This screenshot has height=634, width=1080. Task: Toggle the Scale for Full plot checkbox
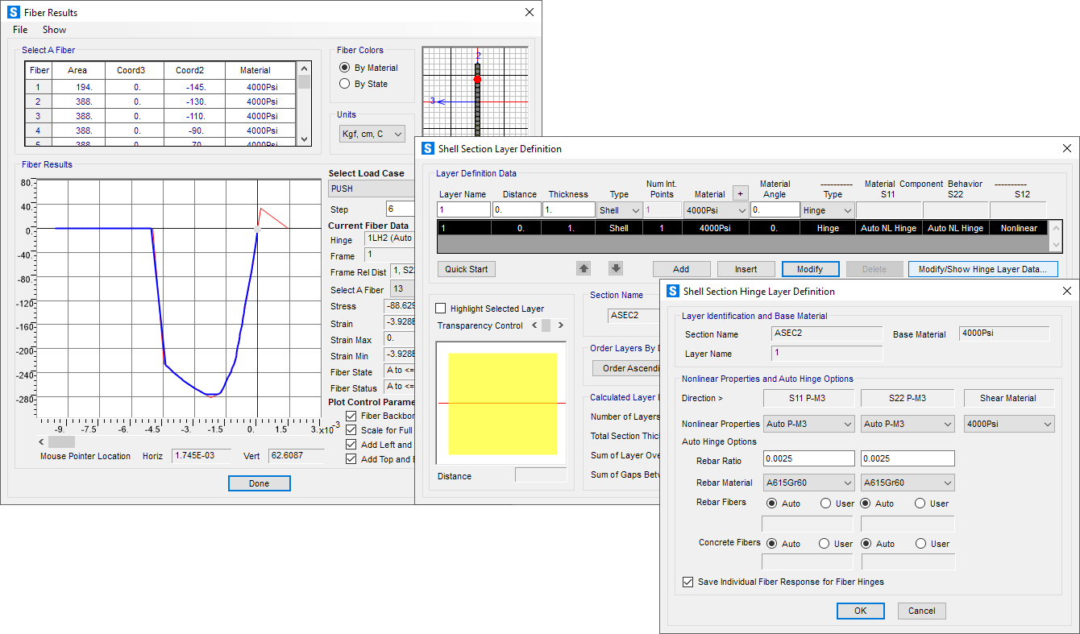coord(351,430)
